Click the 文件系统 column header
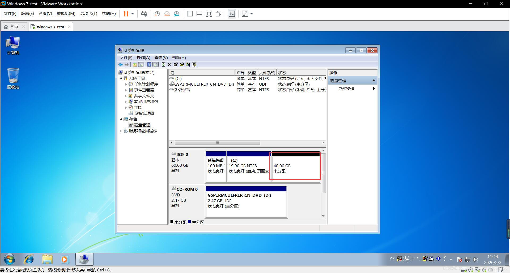 267,73
